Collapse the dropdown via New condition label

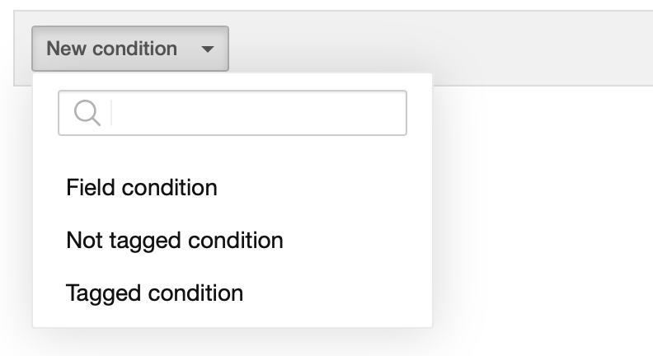[111, 49]
